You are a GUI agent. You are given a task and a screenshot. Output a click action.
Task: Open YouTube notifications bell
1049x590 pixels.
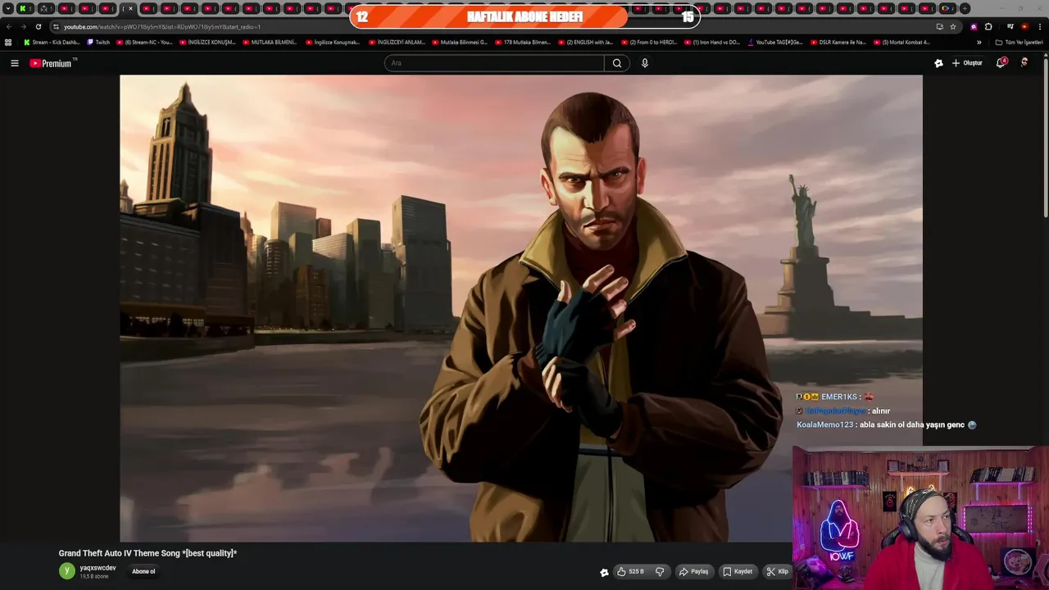pyautogui.click(x=1001, y=63)
